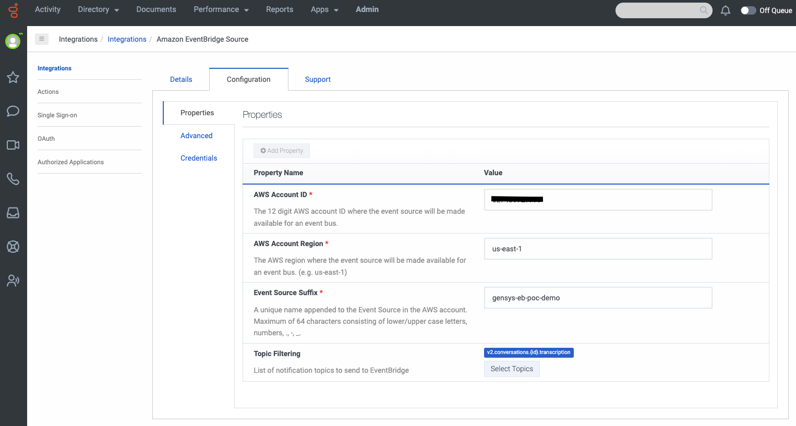
Task: Click the Integrations breadcrumb link
Action: (x=127, y=39)
